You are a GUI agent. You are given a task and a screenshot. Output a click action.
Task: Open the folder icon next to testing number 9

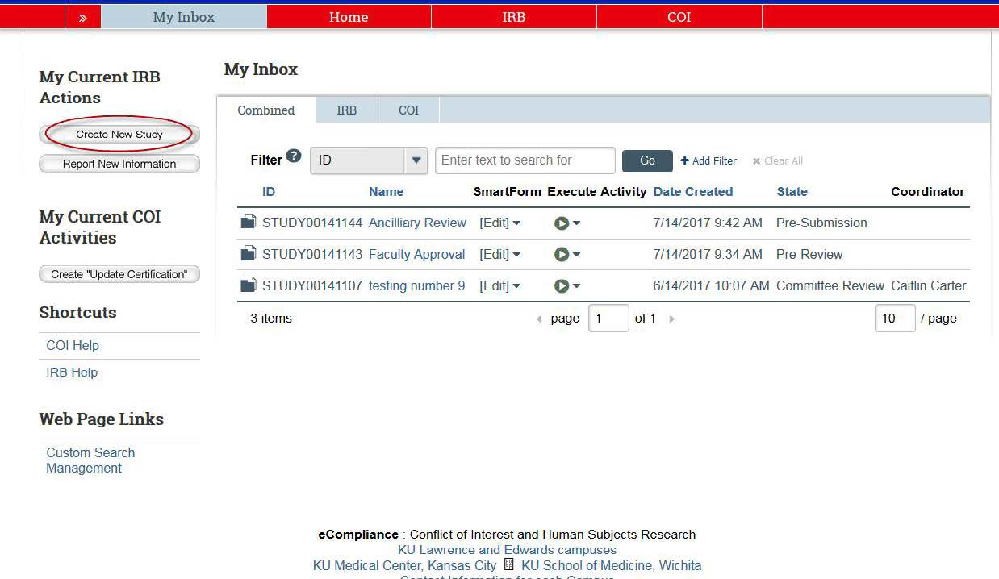(x=249, y=285)
